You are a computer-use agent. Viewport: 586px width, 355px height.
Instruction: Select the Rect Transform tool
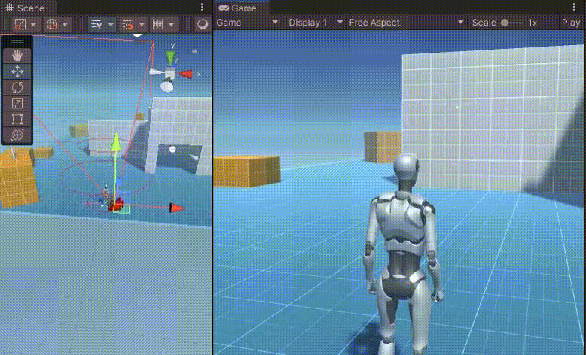[x=17, y=119]
